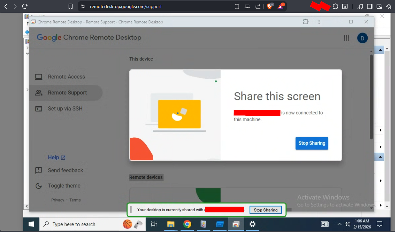Screen dimensions: 395x232
Task: Open File Explorer from the taskbar
Action: [x=171, y=224]
